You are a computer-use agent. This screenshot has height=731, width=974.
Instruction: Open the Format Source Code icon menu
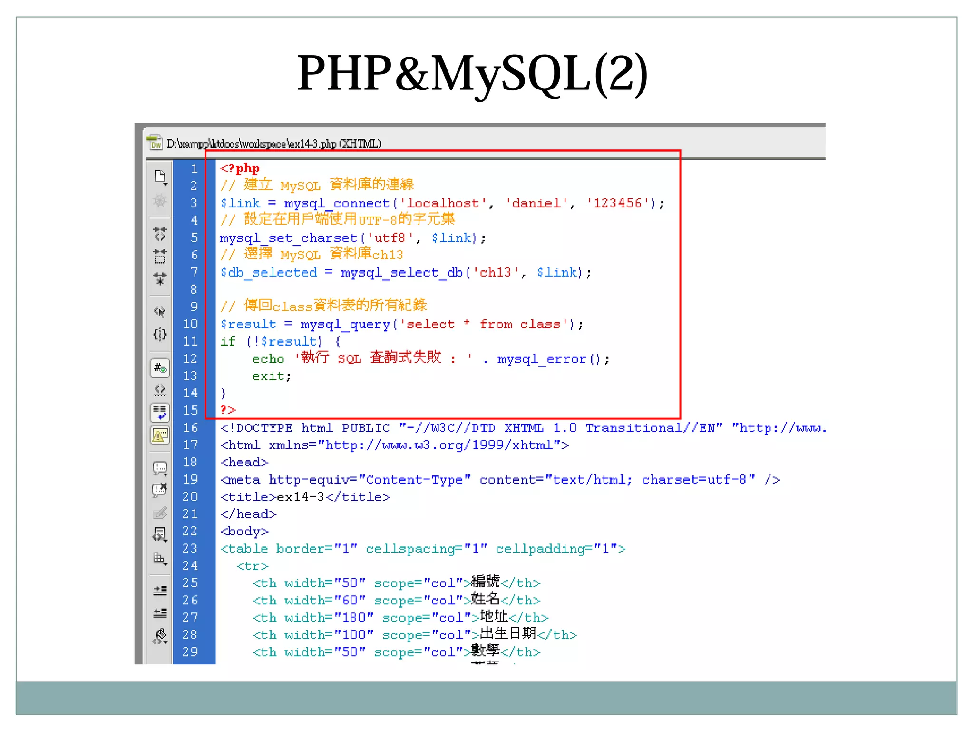[x=160, y=636]
